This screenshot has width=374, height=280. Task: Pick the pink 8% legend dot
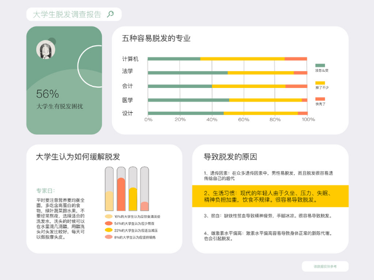click(x=109, y=237)
